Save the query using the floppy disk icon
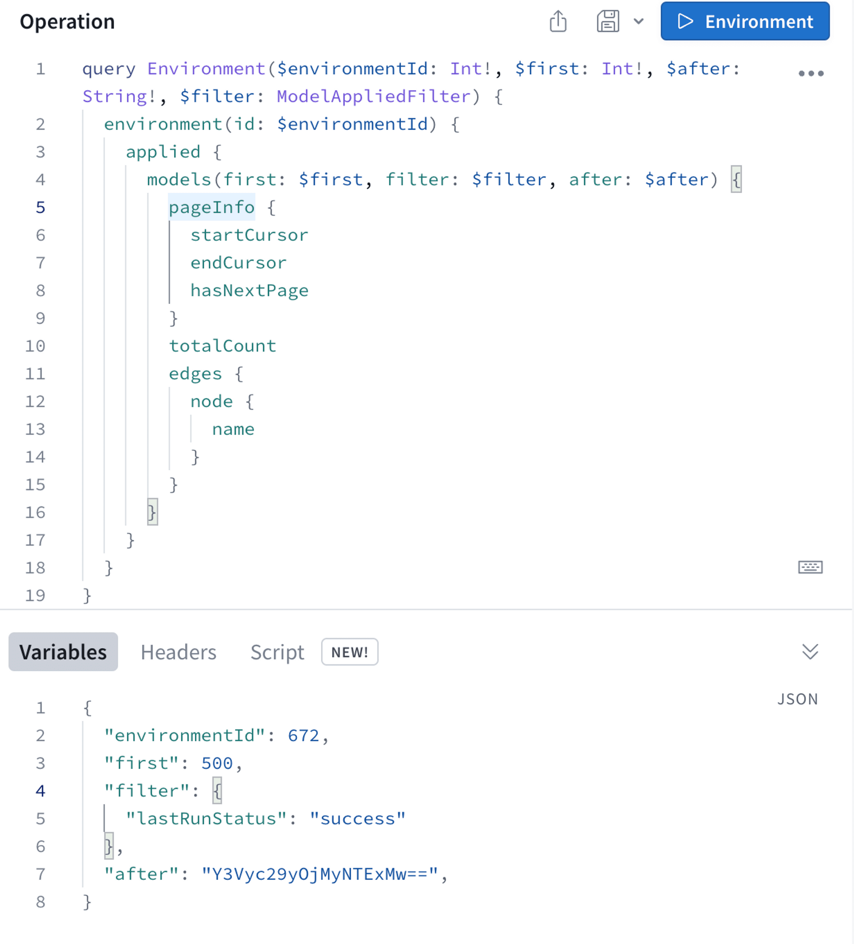 pyautogui.click(x=608, y=20)
